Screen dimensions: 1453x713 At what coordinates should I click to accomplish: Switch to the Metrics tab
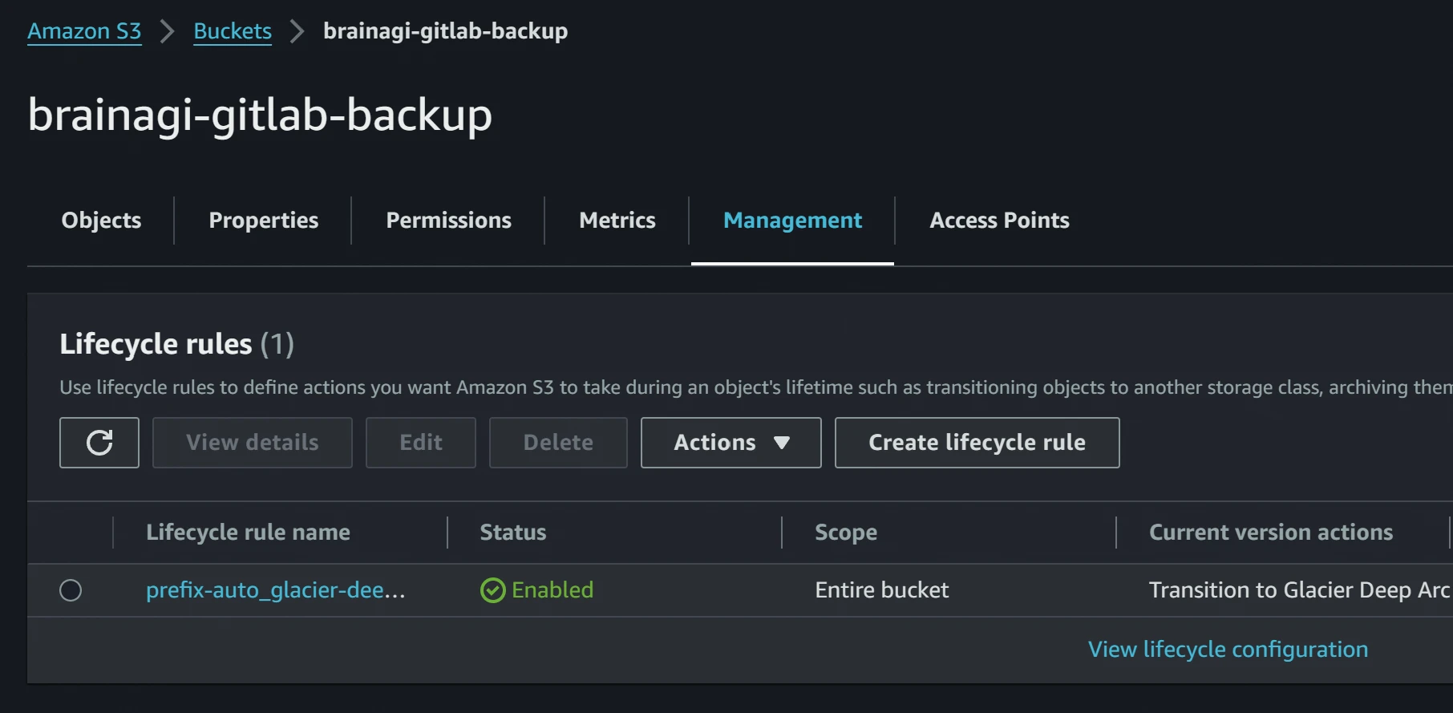(617, 221)
